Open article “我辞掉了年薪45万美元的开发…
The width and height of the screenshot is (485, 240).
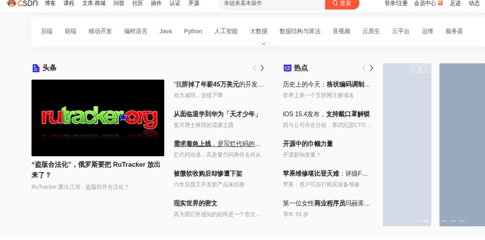coord(219,84)
